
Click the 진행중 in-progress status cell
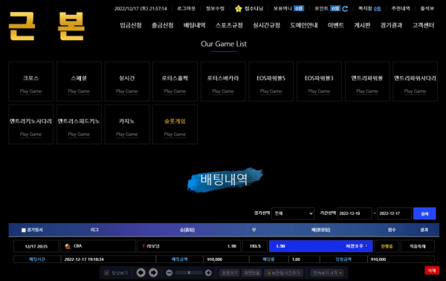tap(387, 246)
